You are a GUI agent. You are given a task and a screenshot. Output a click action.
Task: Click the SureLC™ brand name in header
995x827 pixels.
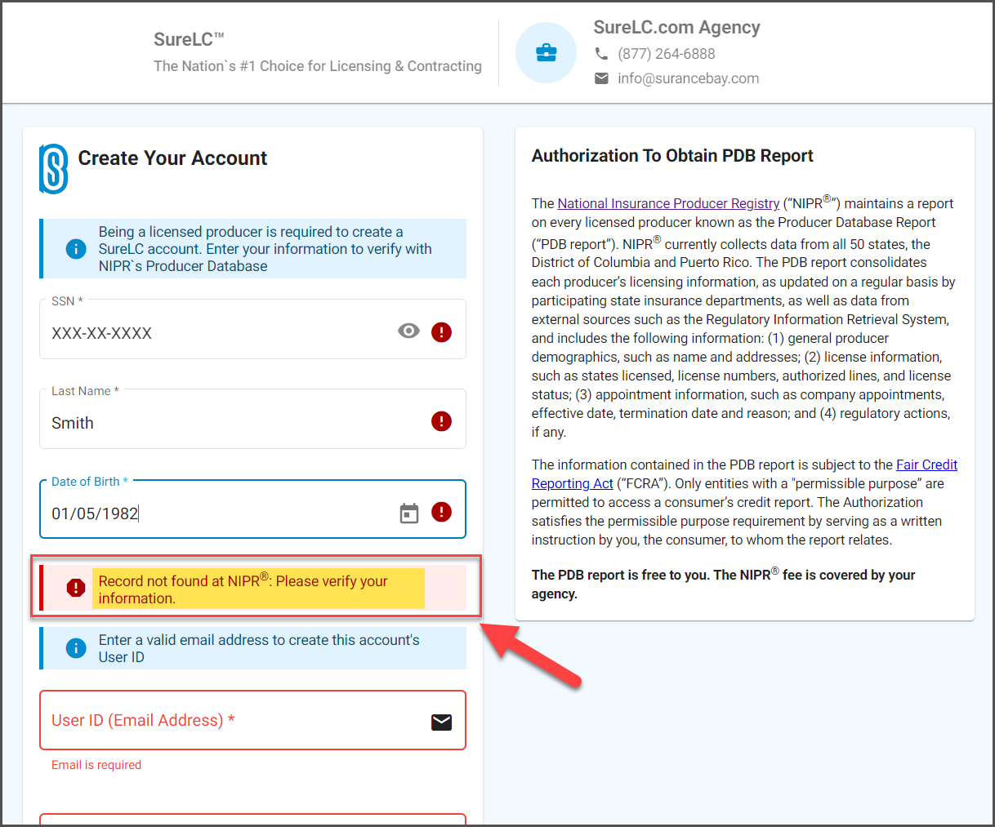(189, 39)
